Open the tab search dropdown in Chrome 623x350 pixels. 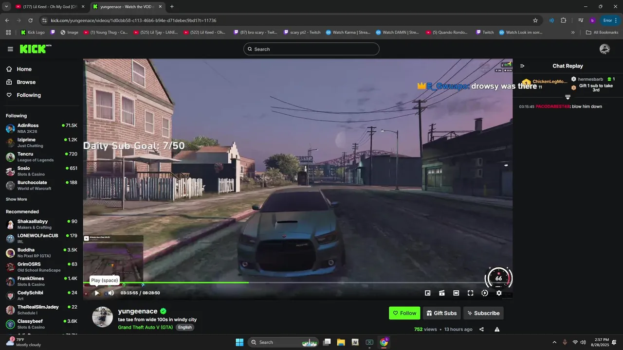coord(6,7)
